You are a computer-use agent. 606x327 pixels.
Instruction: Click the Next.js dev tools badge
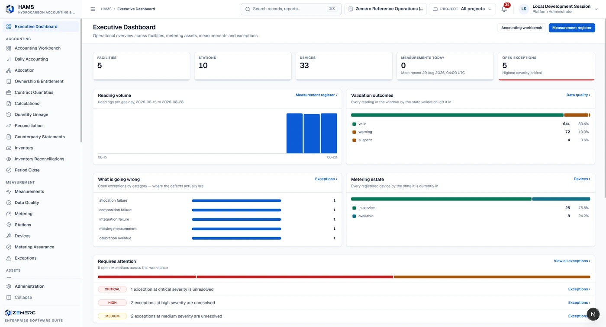point(593,314)
